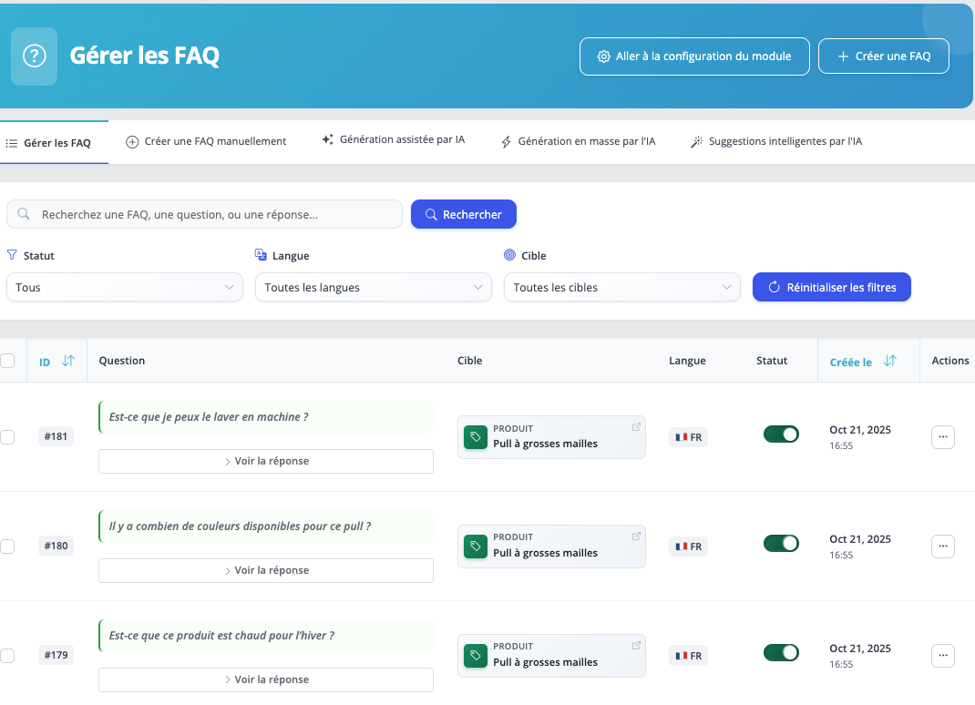Viewport: 975px width, 705px height.
Task: Expand the Langue filter dropdown
Action: [374, 288]
